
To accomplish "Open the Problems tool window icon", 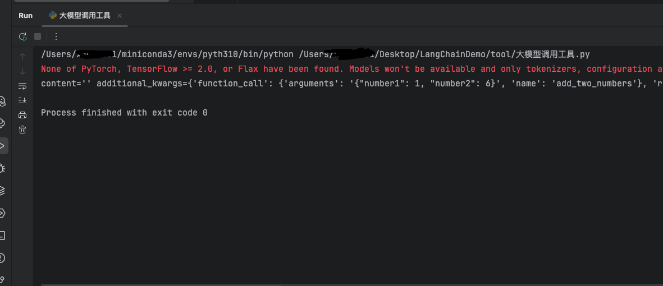I will (x=2, y=258).
